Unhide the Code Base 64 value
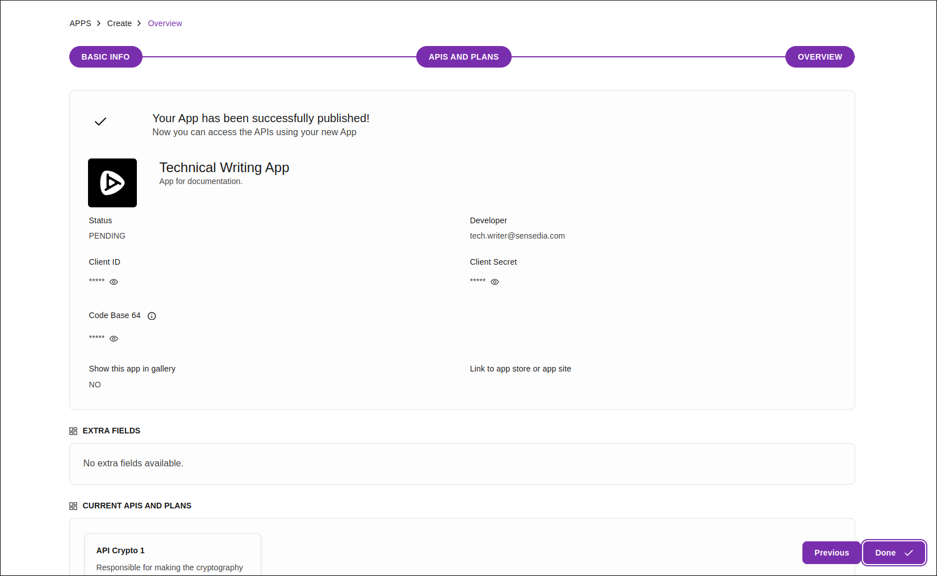937x576 pixels. point(114,339)
